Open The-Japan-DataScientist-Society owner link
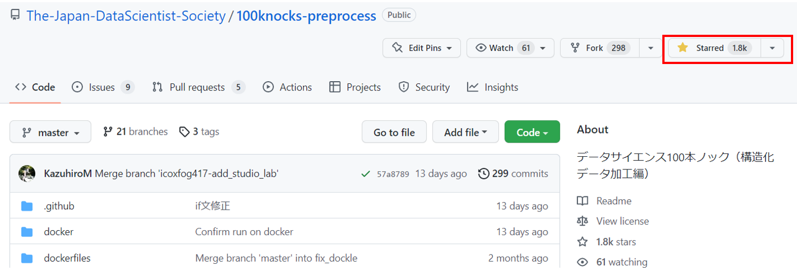Viewport: 797px width, 271px height. coord(126,15)
